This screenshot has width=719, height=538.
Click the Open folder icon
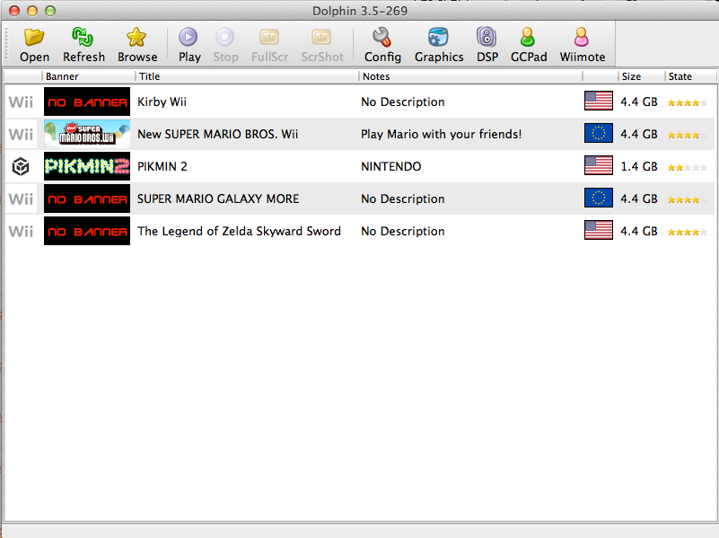[34, 37]
